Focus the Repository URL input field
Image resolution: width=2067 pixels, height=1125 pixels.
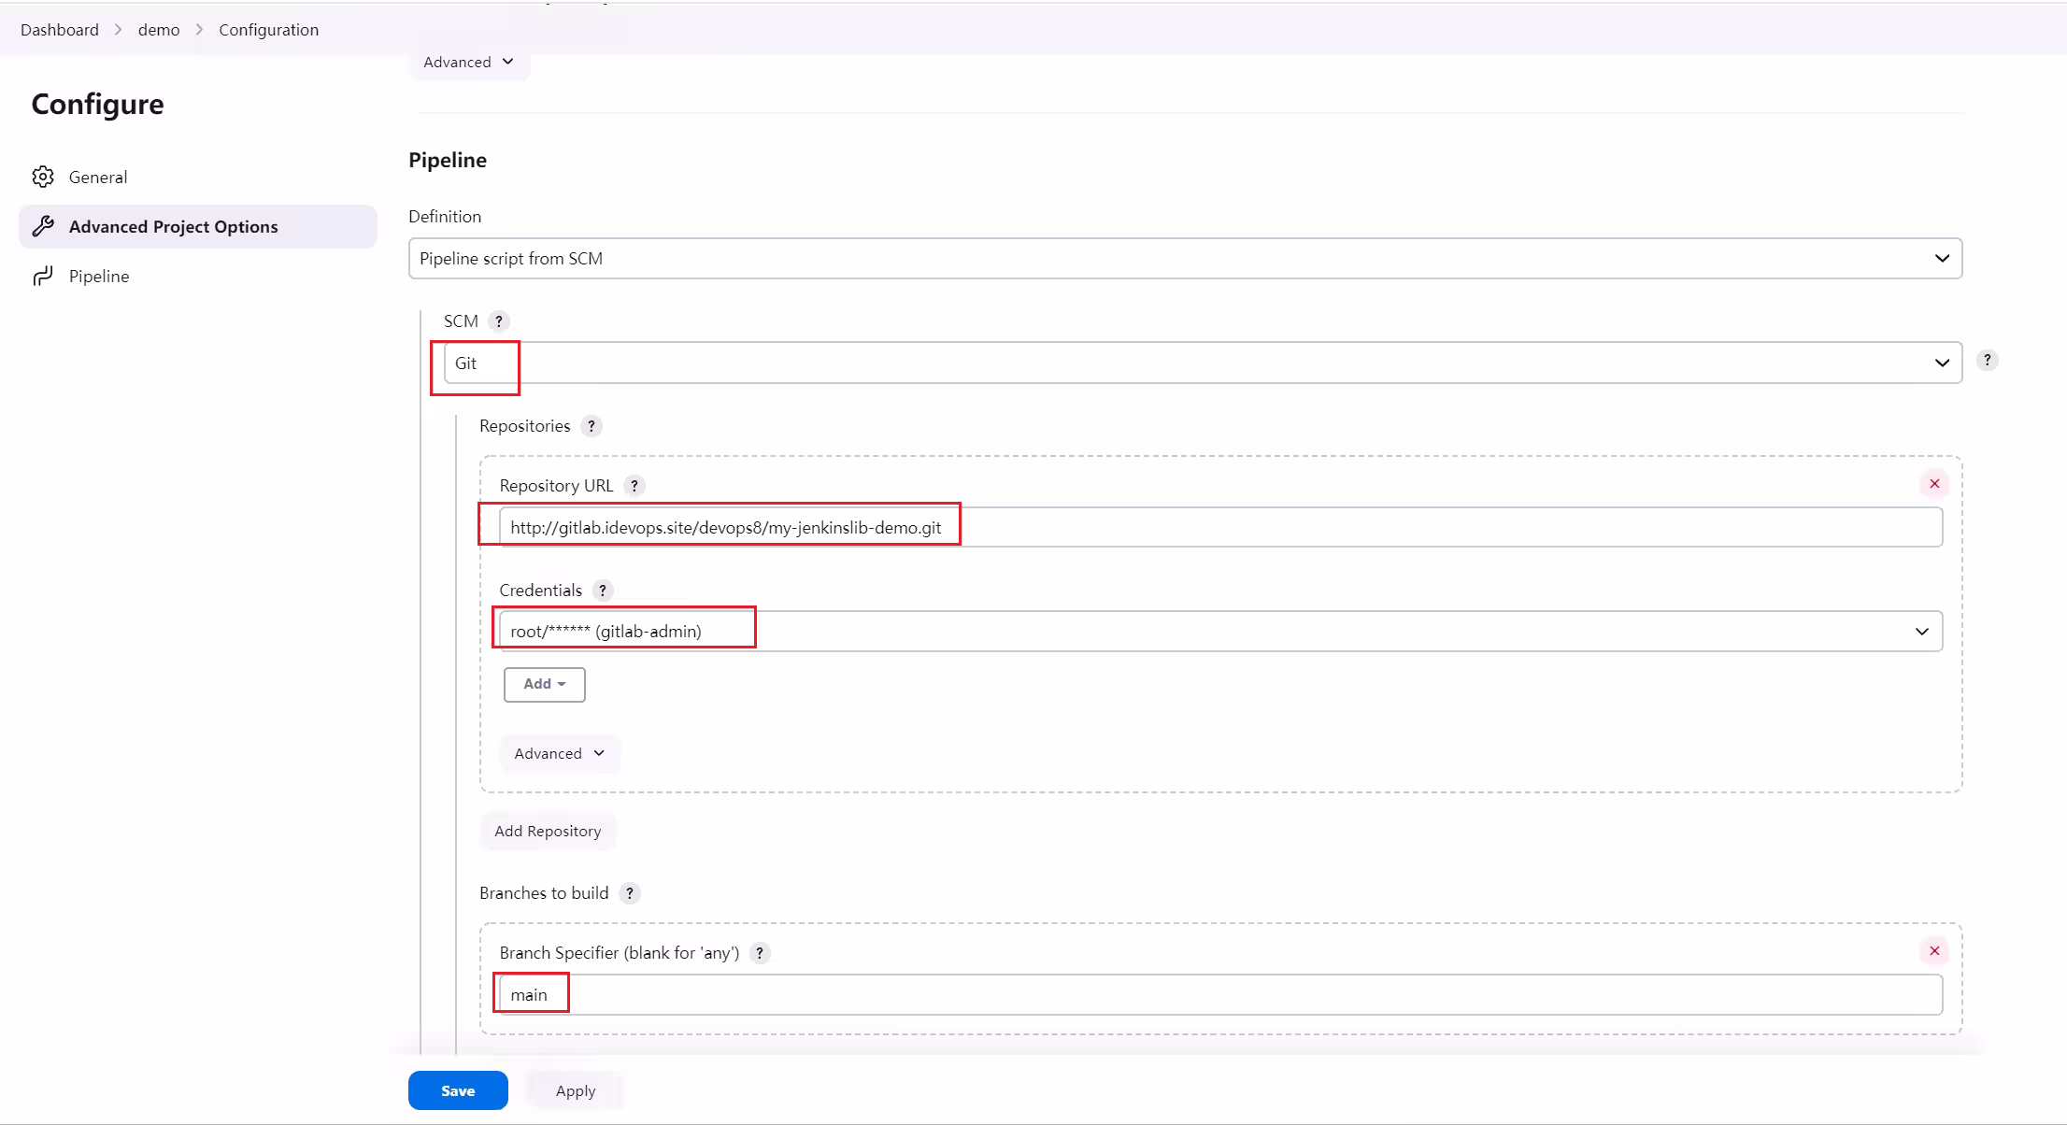1220,527
